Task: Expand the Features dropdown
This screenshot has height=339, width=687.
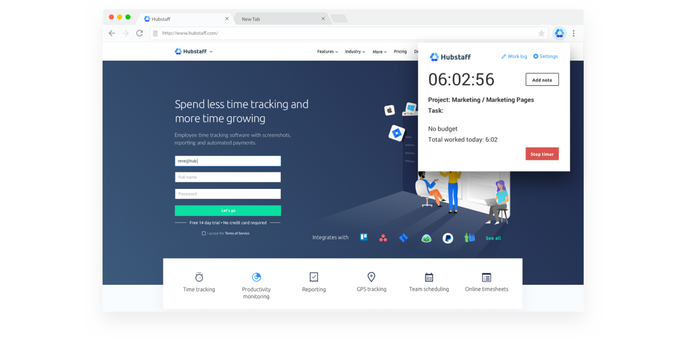Action: [x=327, y=51]
